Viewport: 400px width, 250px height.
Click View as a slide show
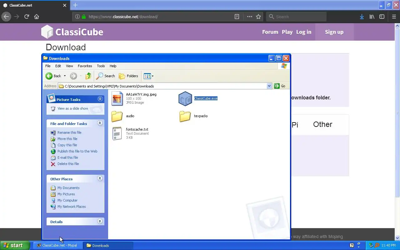coord(73,108)
